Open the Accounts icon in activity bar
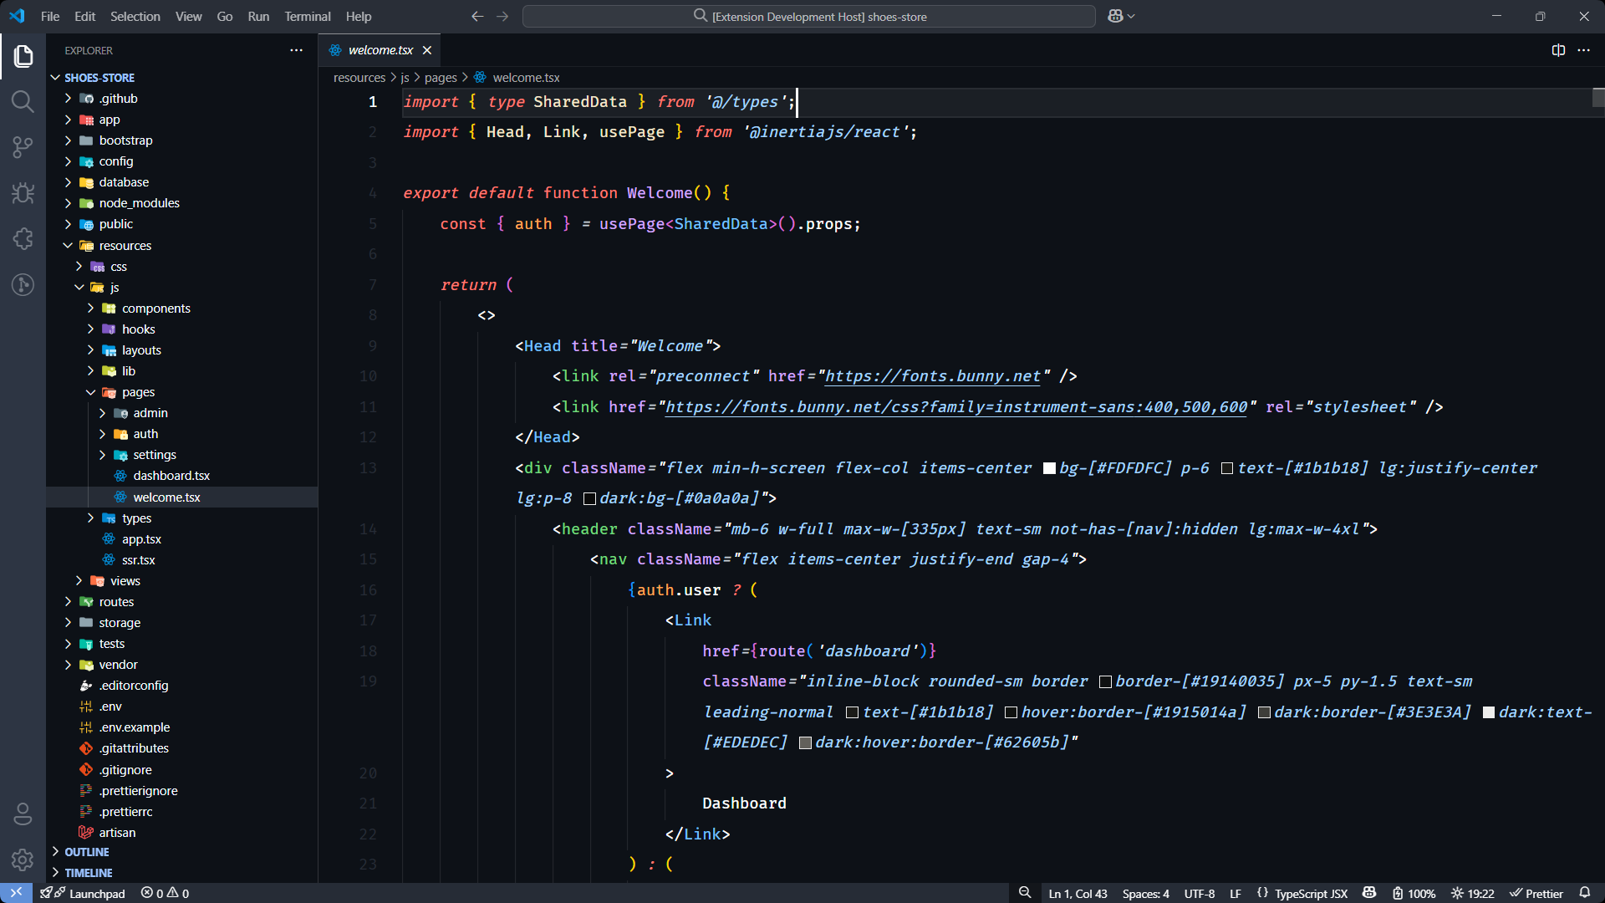The width and height of the screenshot is (1605, 903). click(x=23, y=813)
